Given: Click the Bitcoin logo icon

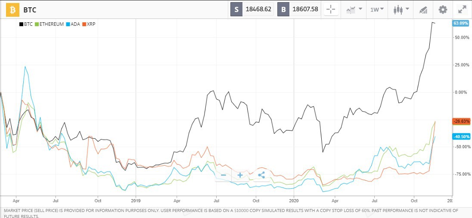Looking at the screenshot, I should pos(13,9).
